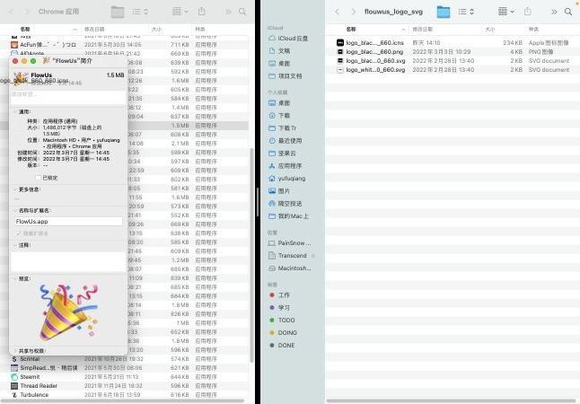The height and width of the screenshot is (404, 580).
Task: Click add-tags field in FlowUs info panel
Action: point(69,97)
